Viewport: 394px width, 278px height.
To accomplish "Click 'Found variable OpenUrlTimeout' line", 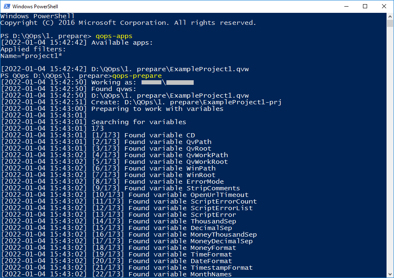I will (x=125, y=194).
